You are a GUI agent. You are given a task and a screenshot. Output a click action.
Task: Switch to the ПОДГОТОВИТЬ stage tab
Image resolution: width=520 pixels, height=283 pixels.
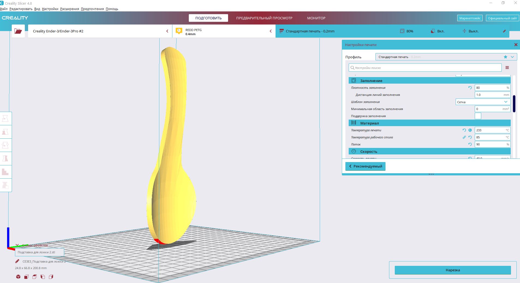[x=208, y=18]
